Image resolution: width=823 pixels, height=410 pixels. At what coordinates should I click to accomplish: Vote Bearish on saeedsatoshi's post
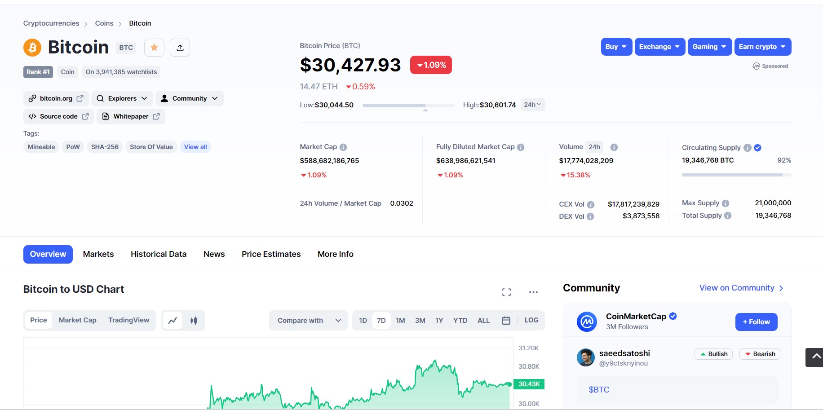760,354
